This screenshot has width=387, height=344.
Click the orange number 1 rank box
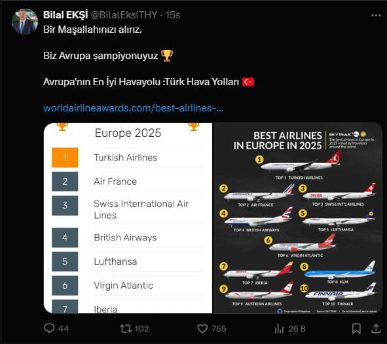[x=65, y=157]
